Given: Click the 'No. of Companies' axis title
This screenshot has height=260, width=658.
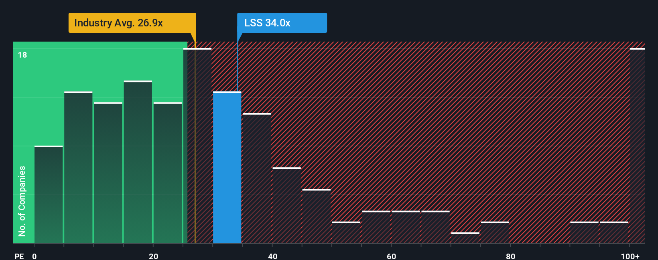Looking at the screenshot, I should tap(22, 201).
